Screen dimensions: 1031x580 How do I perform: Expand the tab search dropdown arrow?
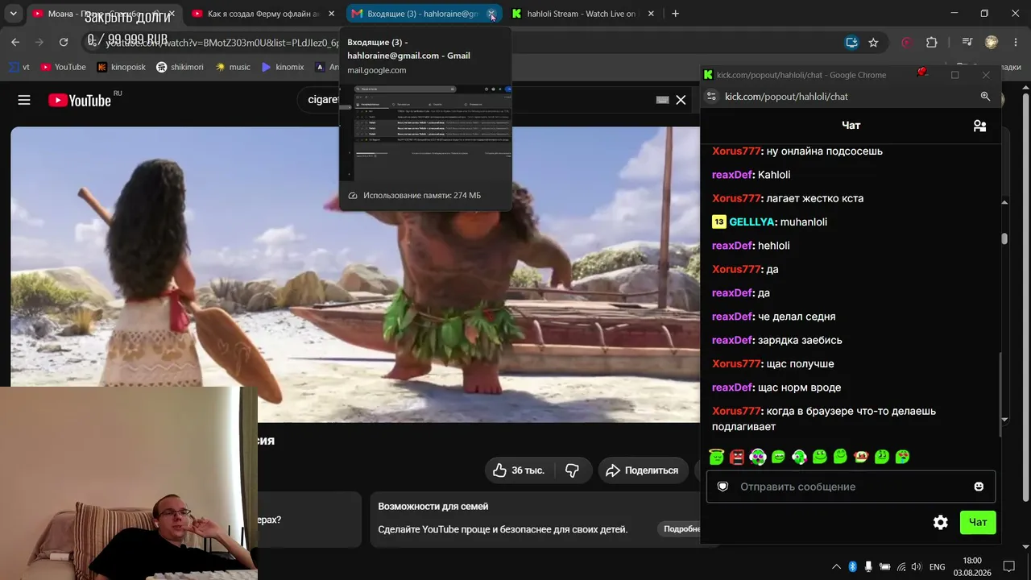coord(14,14)
